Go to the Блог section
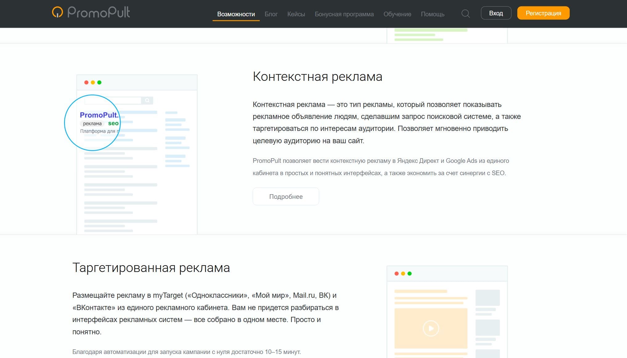 [x=271, y=14]
